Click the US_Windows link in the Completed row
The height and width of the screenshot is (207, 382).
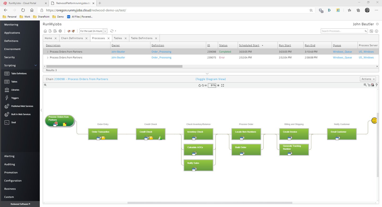[x=366, y=52]
